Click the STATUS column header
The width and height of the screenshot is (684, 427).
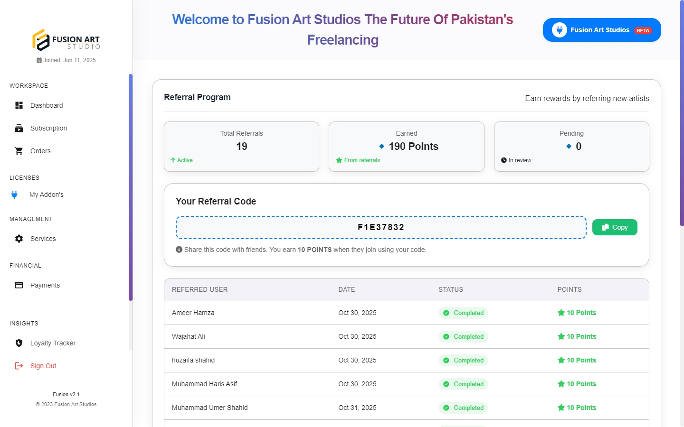451,289
